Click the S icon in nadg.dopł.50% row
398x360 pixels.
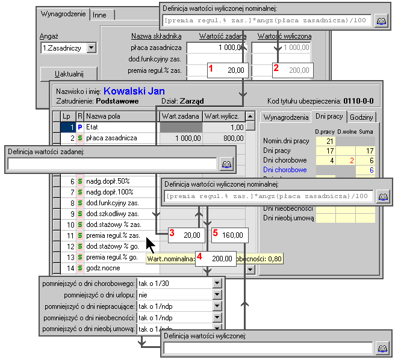pos(80,181)
